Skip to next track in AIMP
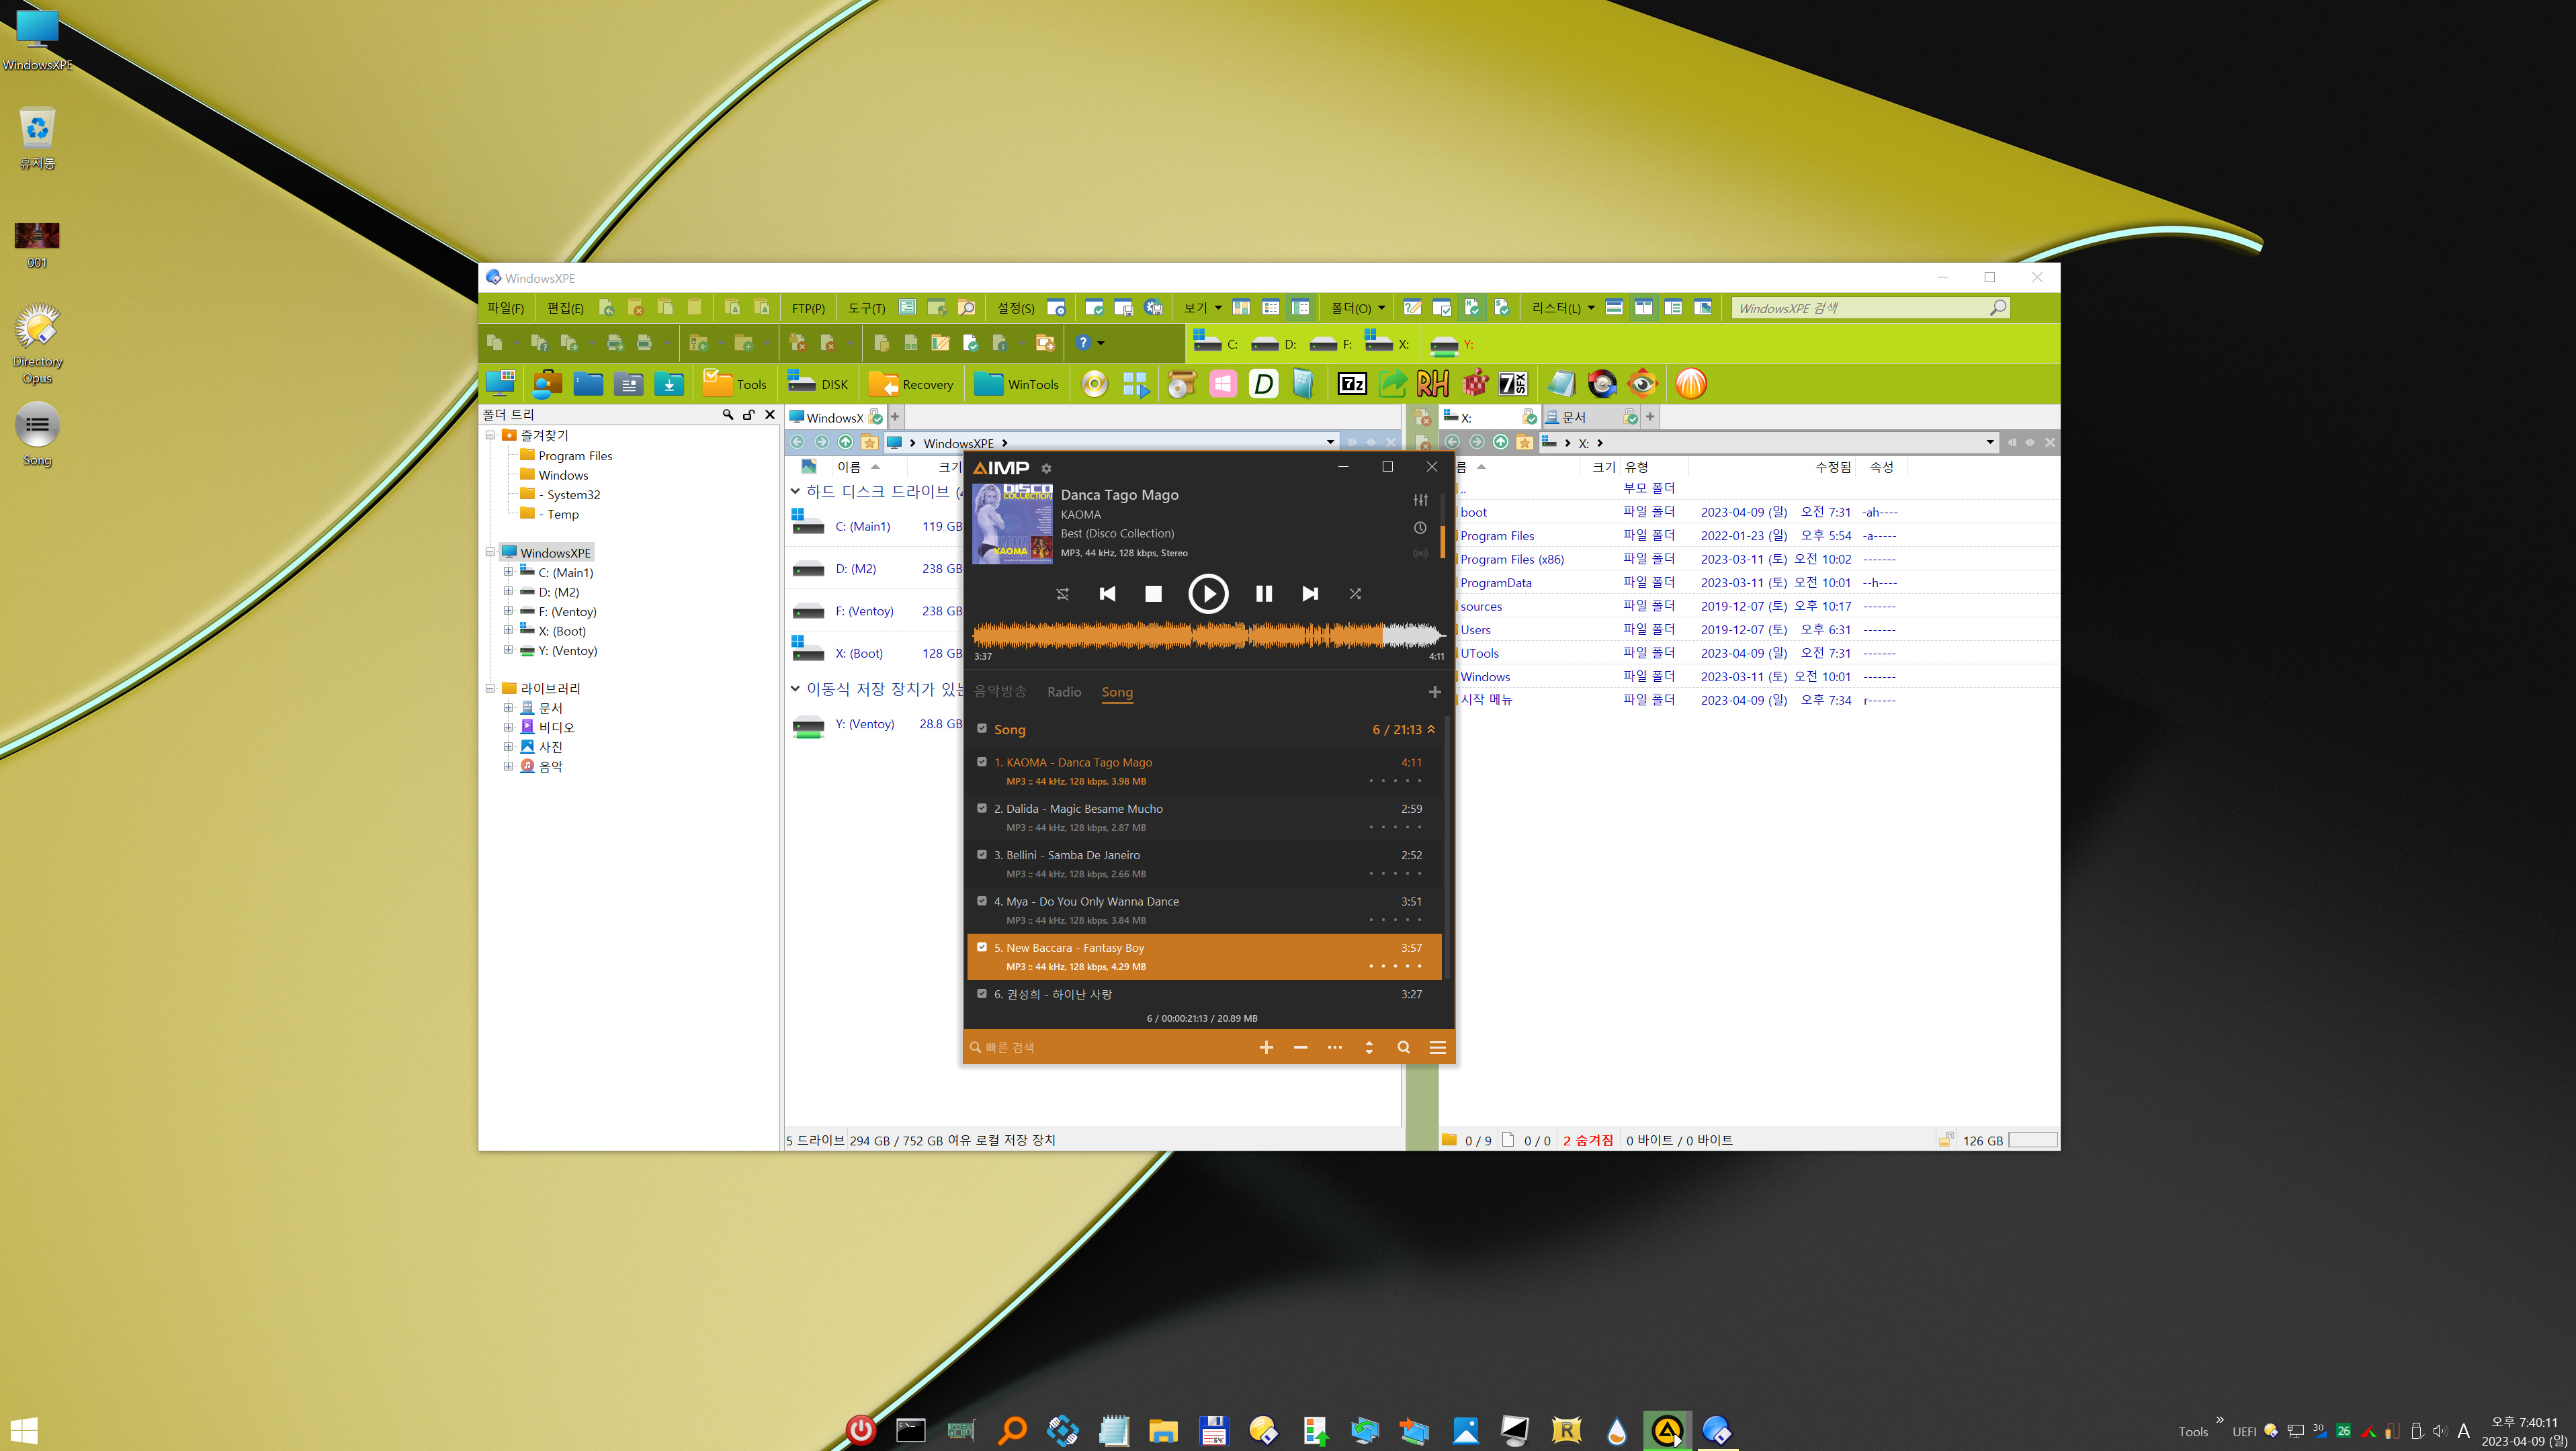The height and width of the screenshot is (1451, 2576). (1310, 593)
